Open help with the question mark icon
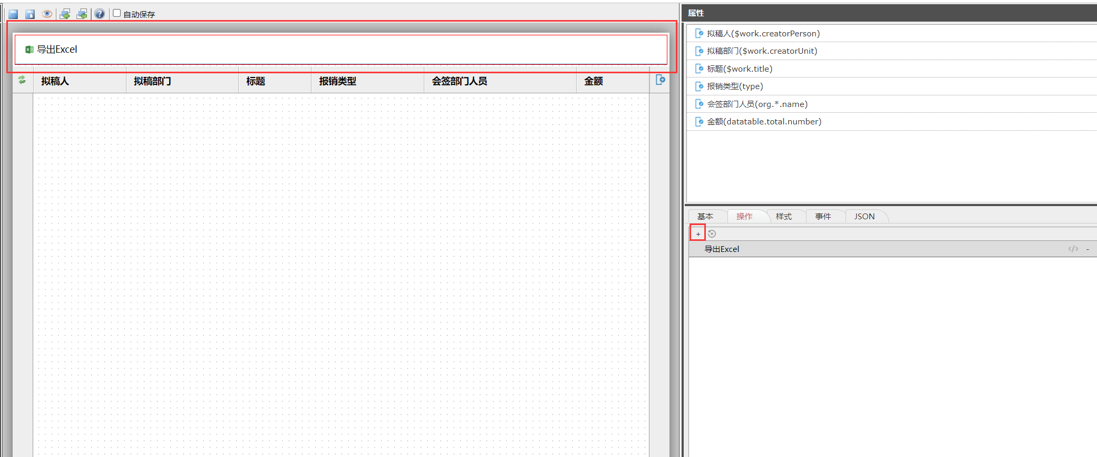 [x=100, y=14]
